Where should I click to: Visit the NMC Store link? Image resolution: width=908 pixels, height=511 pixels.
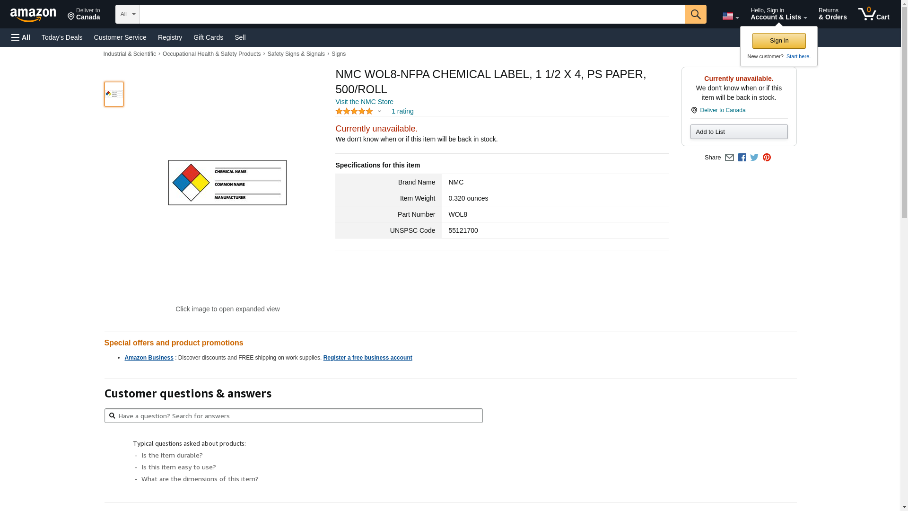point(364,102)
